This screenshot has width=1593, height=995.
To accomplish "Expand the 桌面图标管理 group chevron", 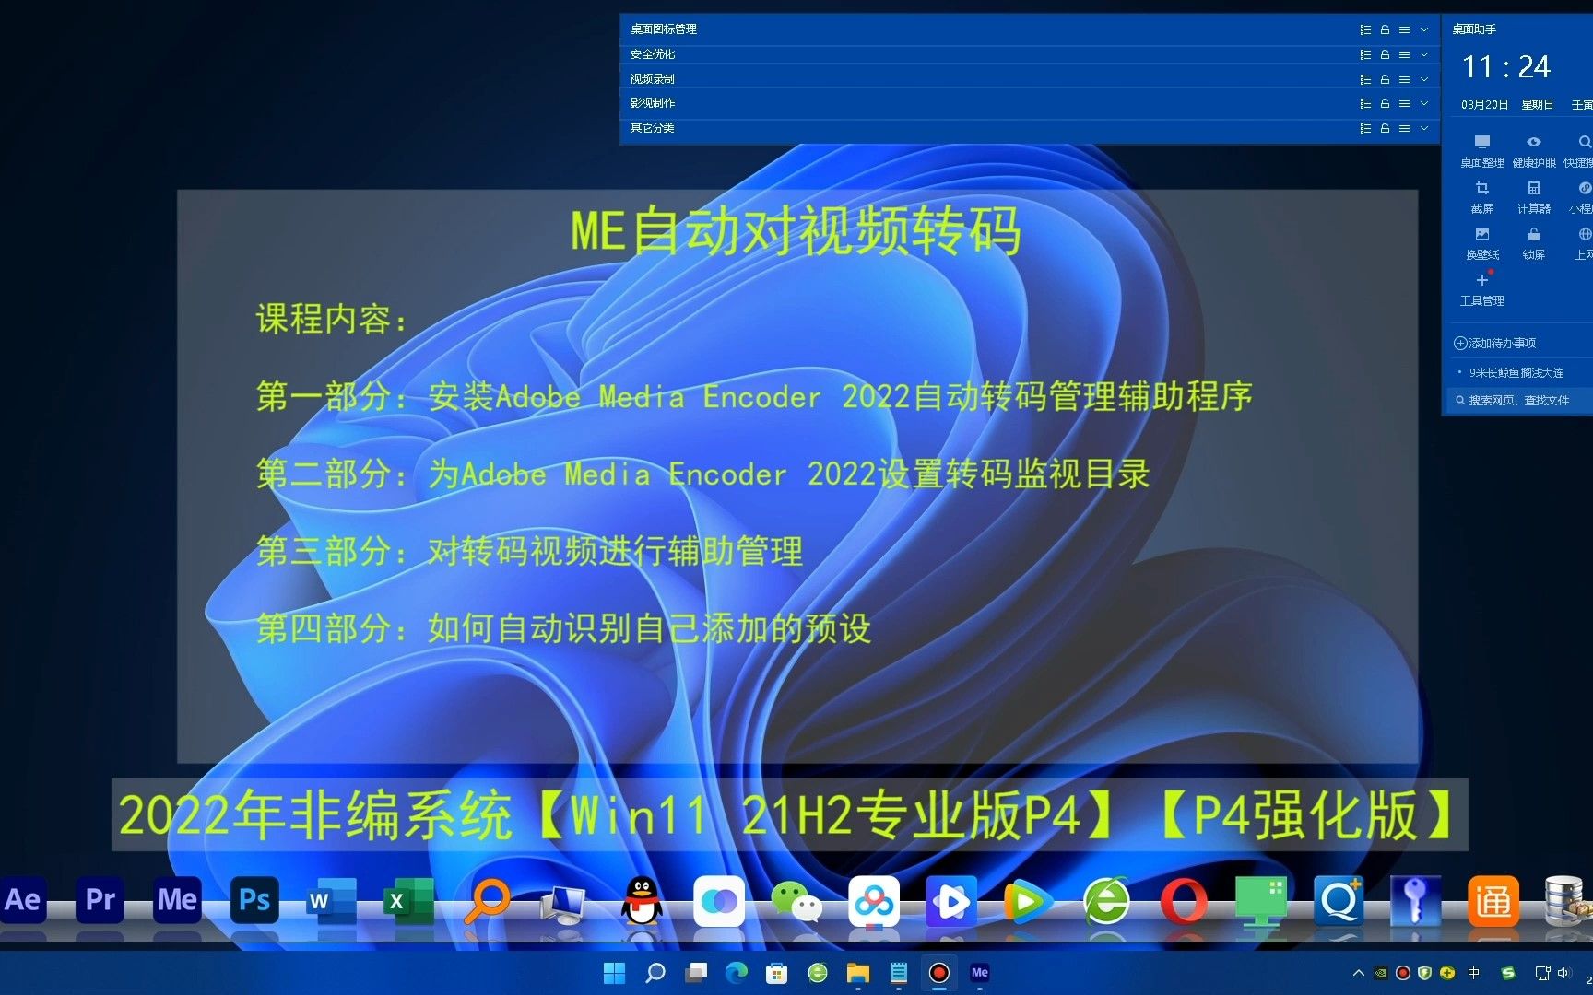I will [x=1424, y=29].
